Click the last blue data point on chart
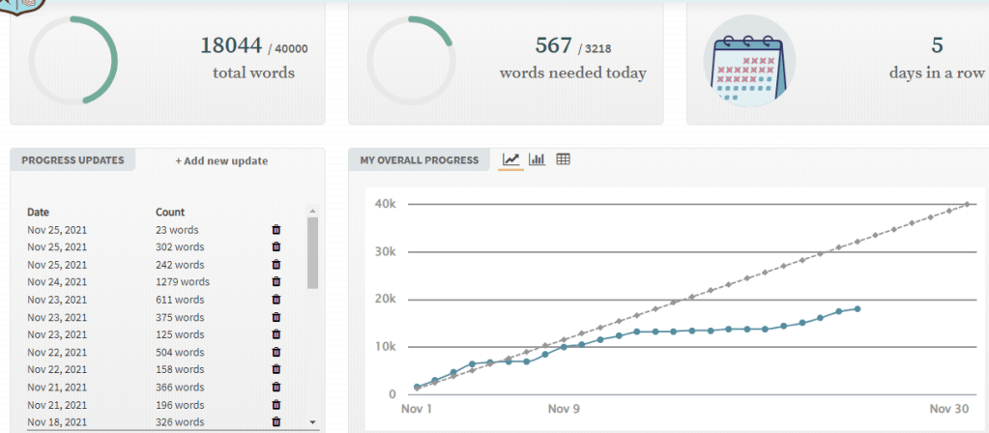989x433 pixels. tap(858, 308)
